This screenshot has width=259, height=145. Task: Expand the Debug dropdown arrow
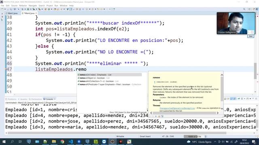coord(25,9)
